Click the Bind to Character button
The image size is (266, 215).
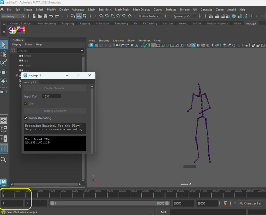tap(55, 111)
